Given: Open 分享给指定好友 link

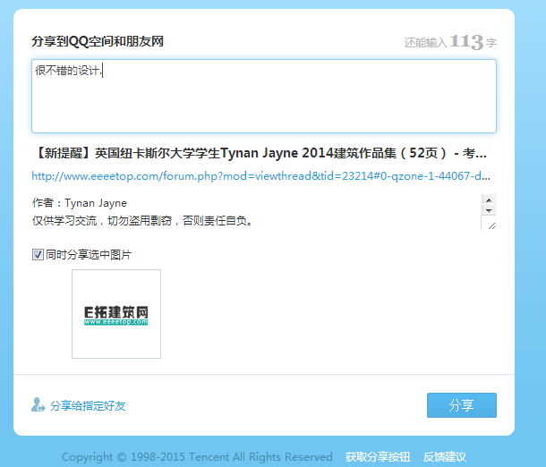Looking at the screenshot, I should [x=88, y=406].
